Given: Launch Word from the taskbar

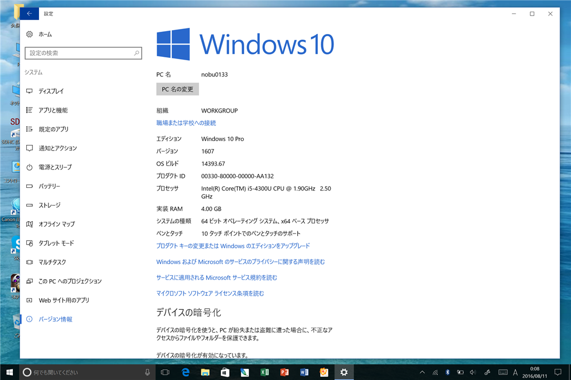Looking at the screenshot, I should (304, 372).
